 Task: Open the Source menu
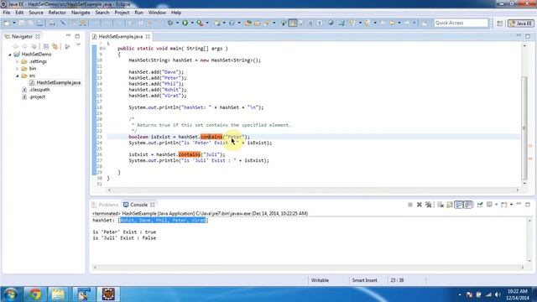tap(36, 13)
